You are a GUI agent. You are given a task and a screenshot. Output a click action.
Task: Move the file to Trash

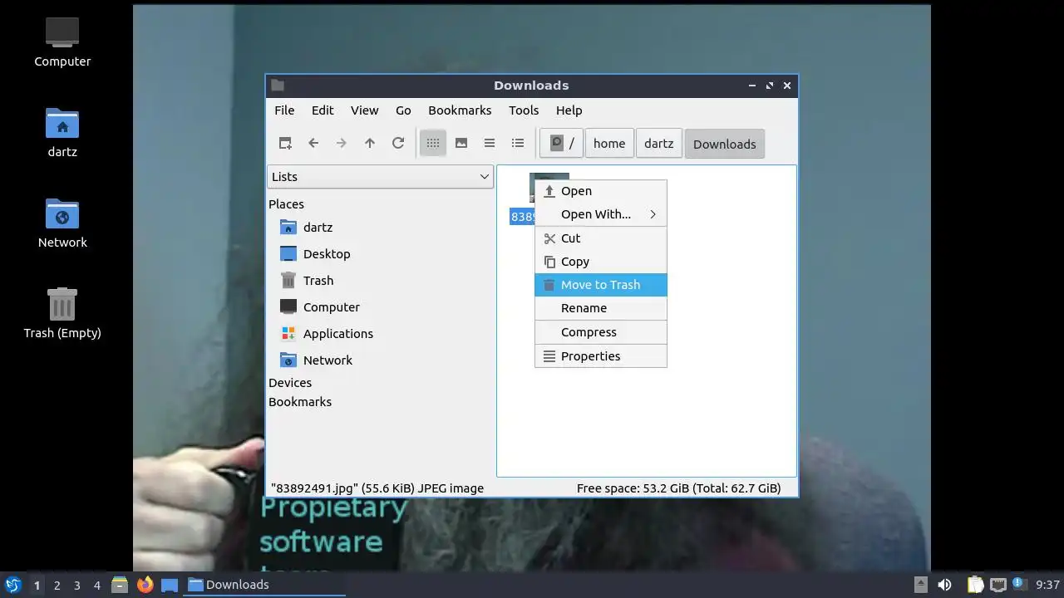(x=600, y=285)
